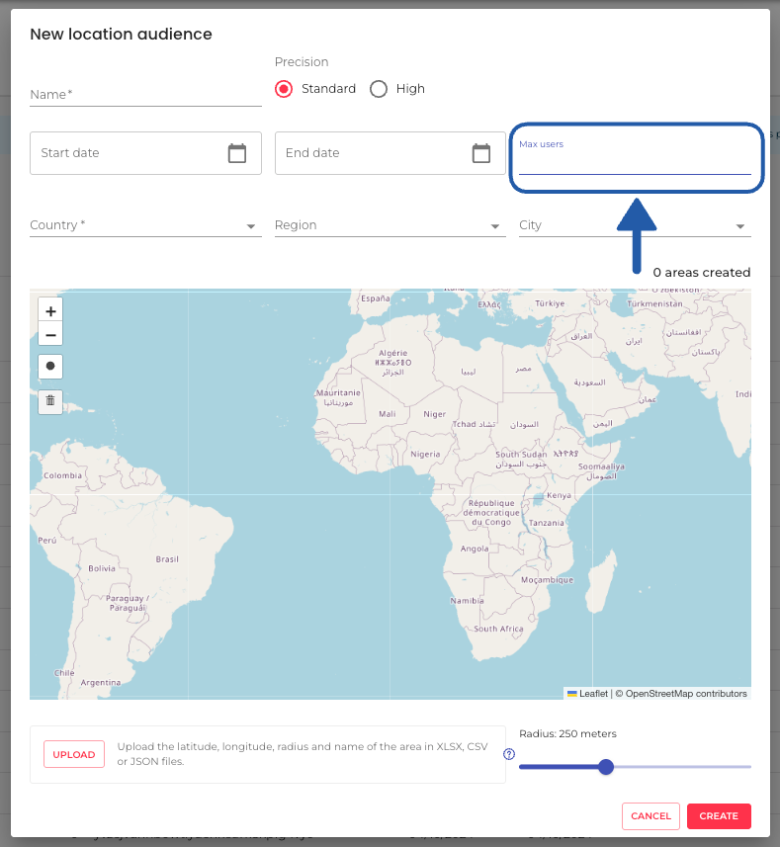
Task: Select the draw circle area tool
Action: pyautogui.click(x=50, y=366)
